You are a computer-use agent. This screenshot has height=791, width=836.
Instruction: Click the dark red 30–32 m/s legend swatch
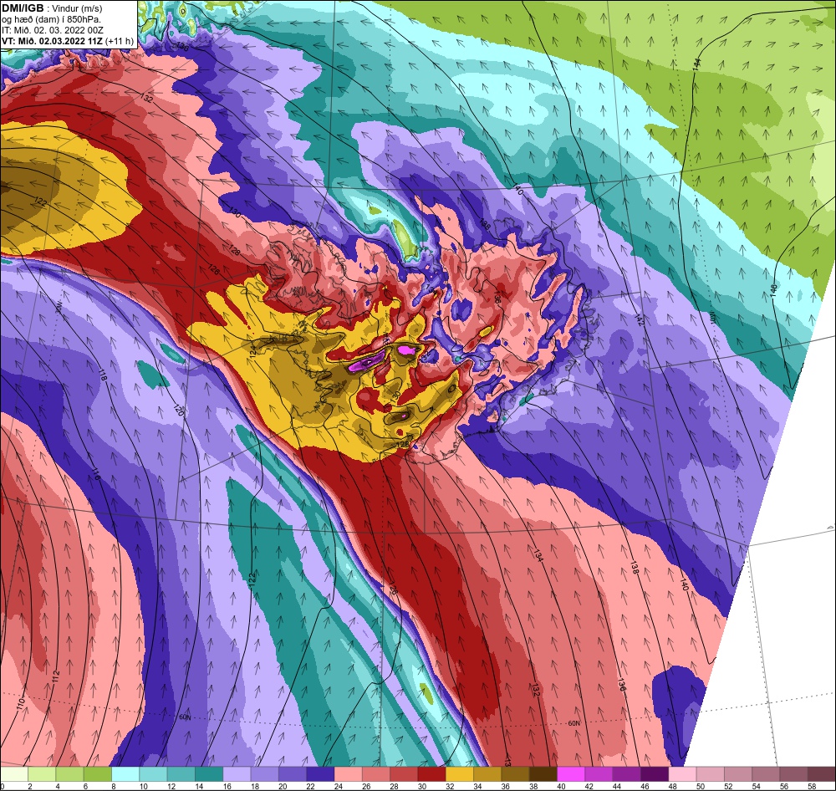point(431,774)
